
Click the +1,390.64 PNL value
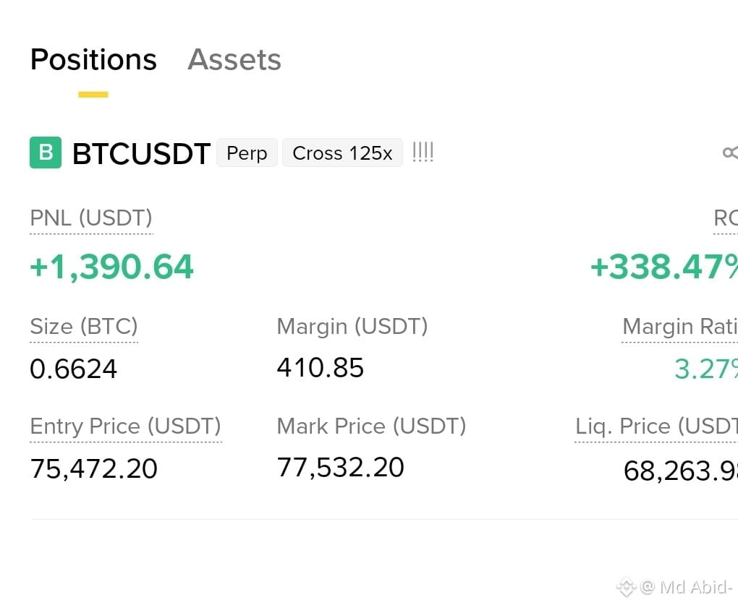coord(111,267)
